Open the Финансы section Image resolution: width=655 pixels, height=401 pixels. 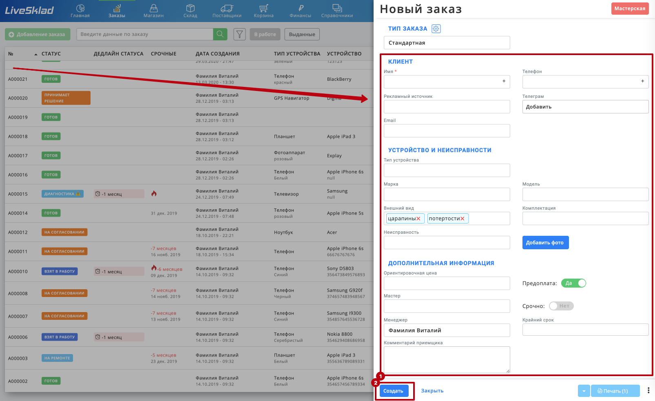[x=300, y=11]
